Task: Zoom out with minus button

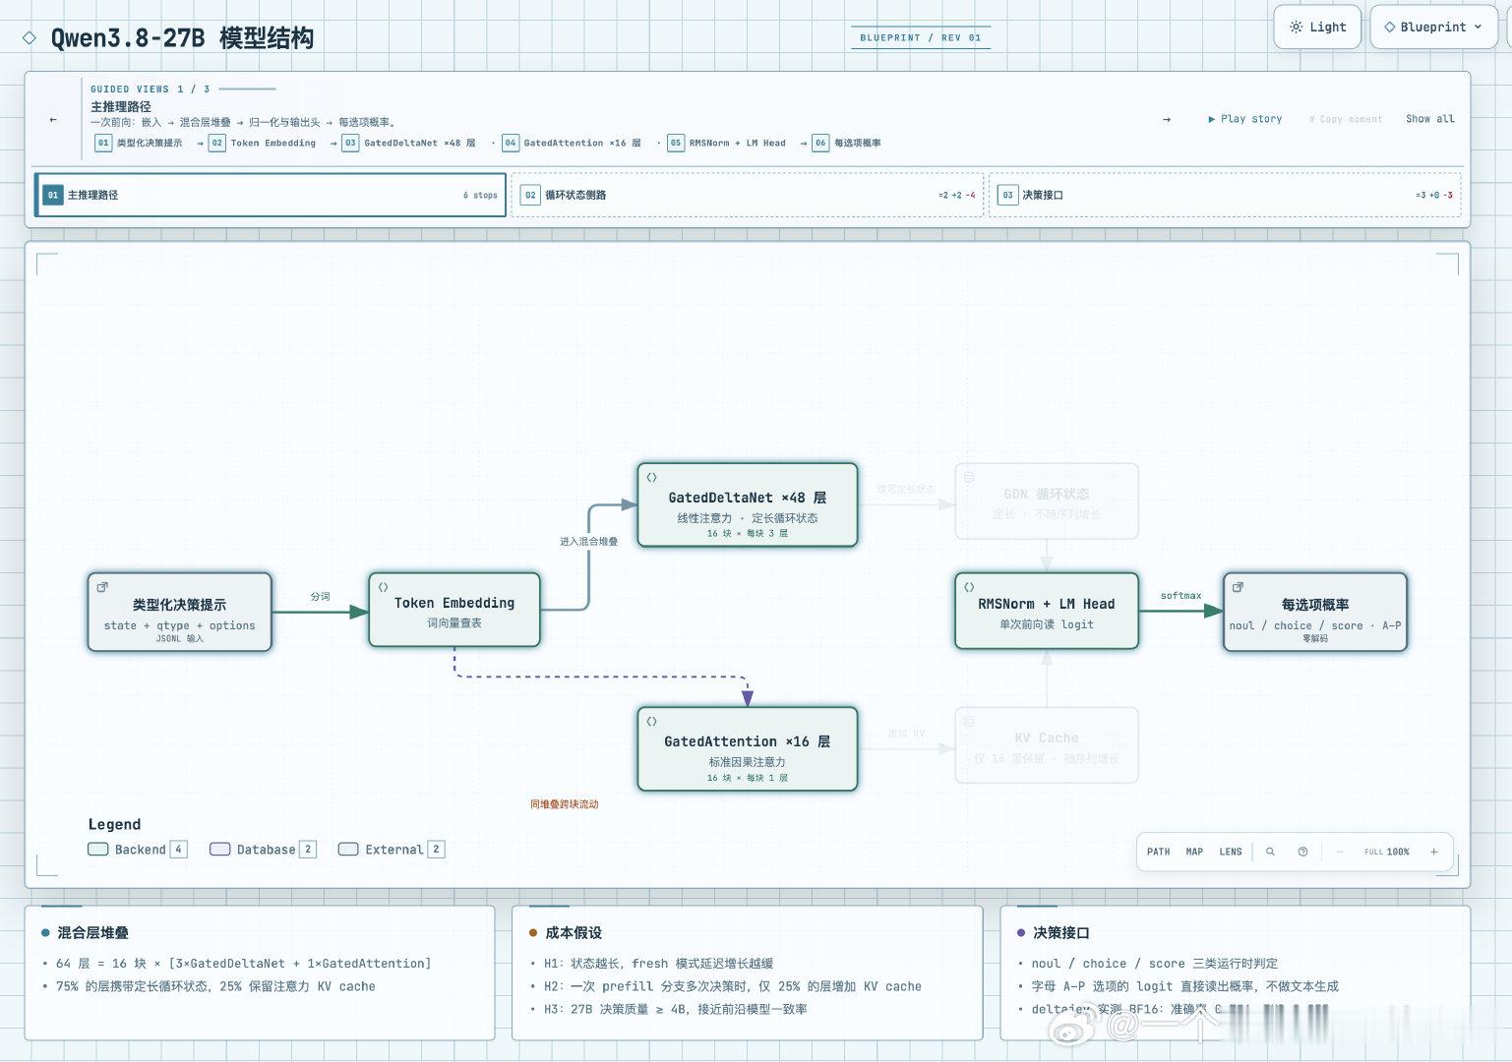Action: (x=1339, y=852)
